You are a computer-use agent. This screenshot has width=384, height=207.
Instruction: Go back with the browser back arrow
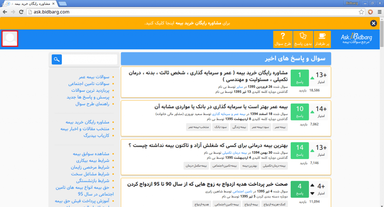tap(5, 12)
